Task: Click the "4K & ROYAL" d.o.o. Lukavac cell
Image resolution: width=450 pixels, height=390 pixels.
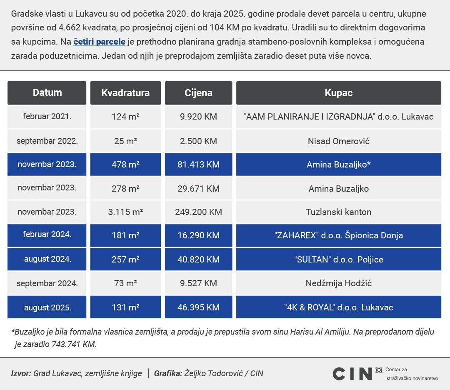Action: tap(338, 308)
